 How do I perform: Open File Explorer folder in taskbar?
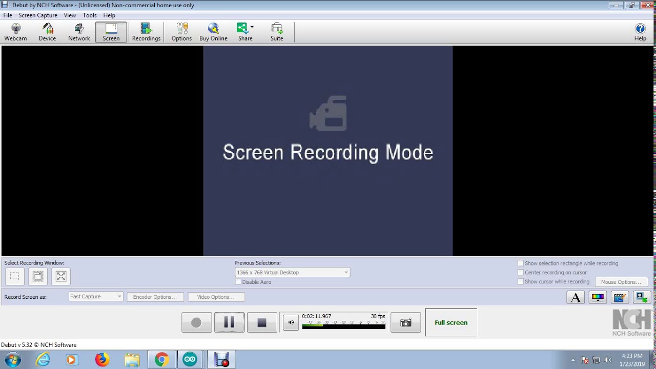point(132,360)
